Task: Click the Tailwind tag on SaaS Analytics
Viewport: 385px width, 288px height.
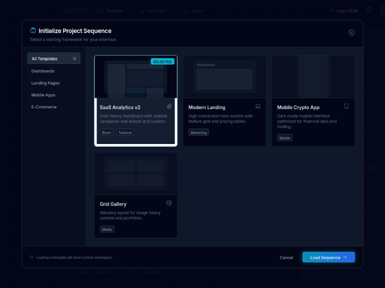Action: pos(125,132)
